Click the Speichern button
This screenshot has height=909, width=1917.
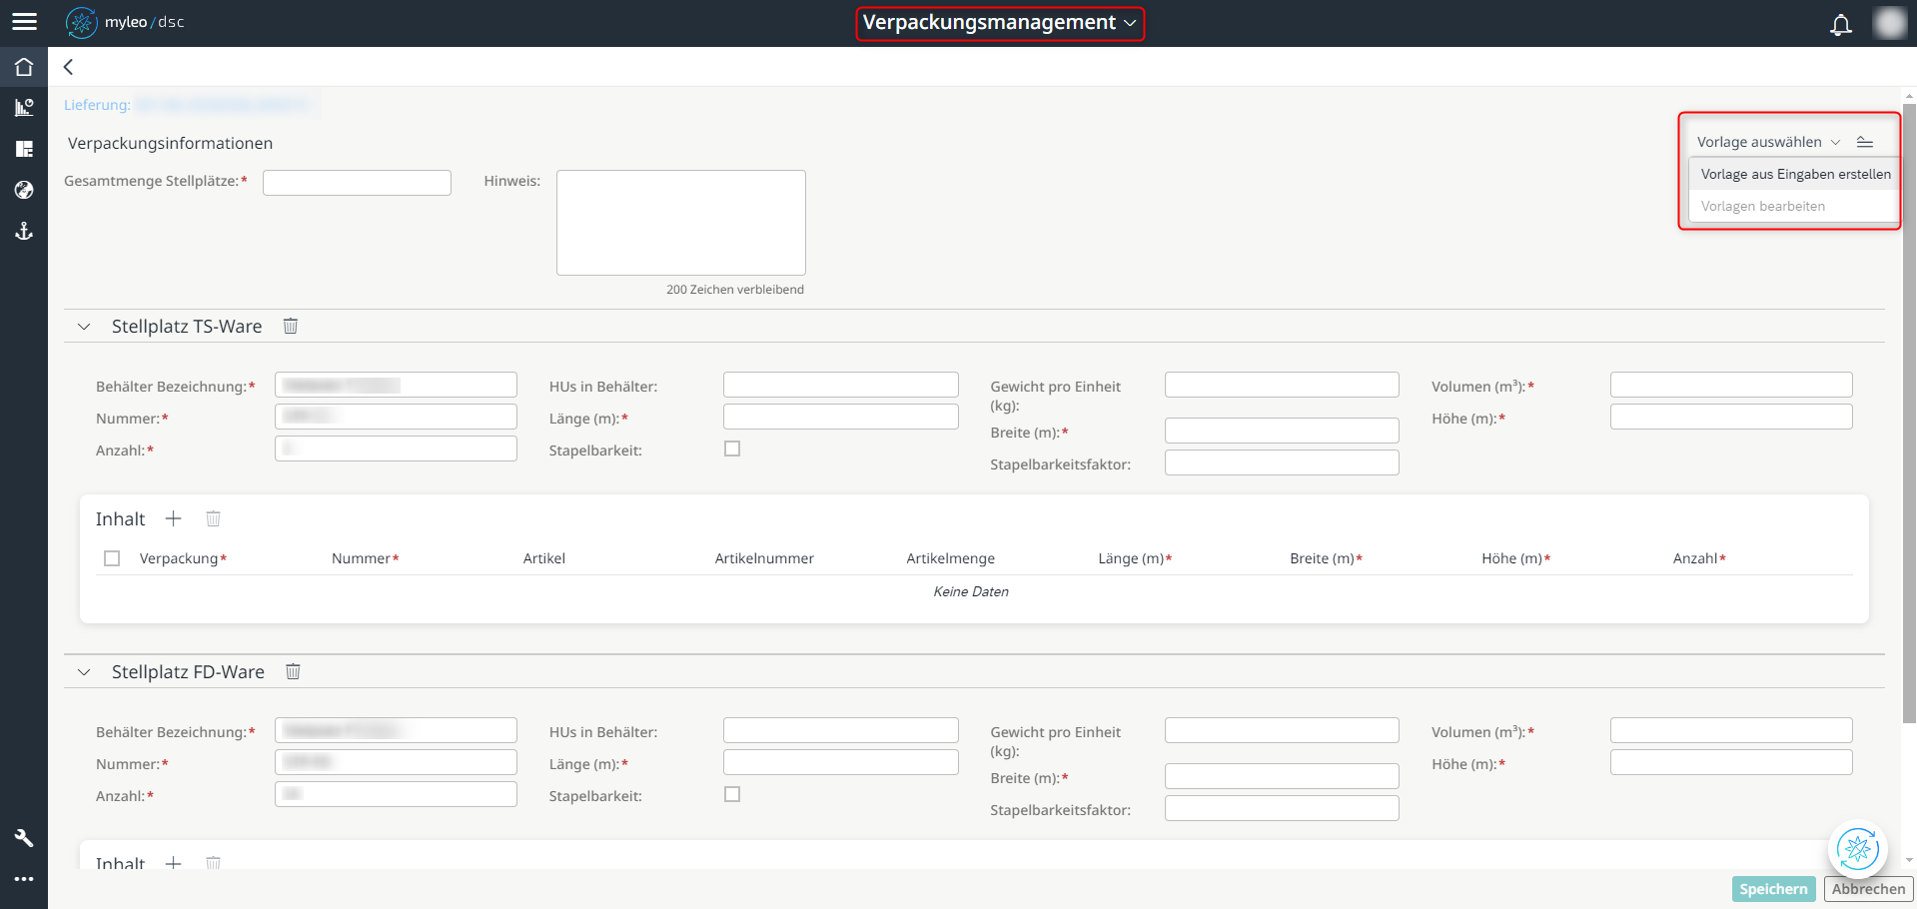coord(1773,889)
